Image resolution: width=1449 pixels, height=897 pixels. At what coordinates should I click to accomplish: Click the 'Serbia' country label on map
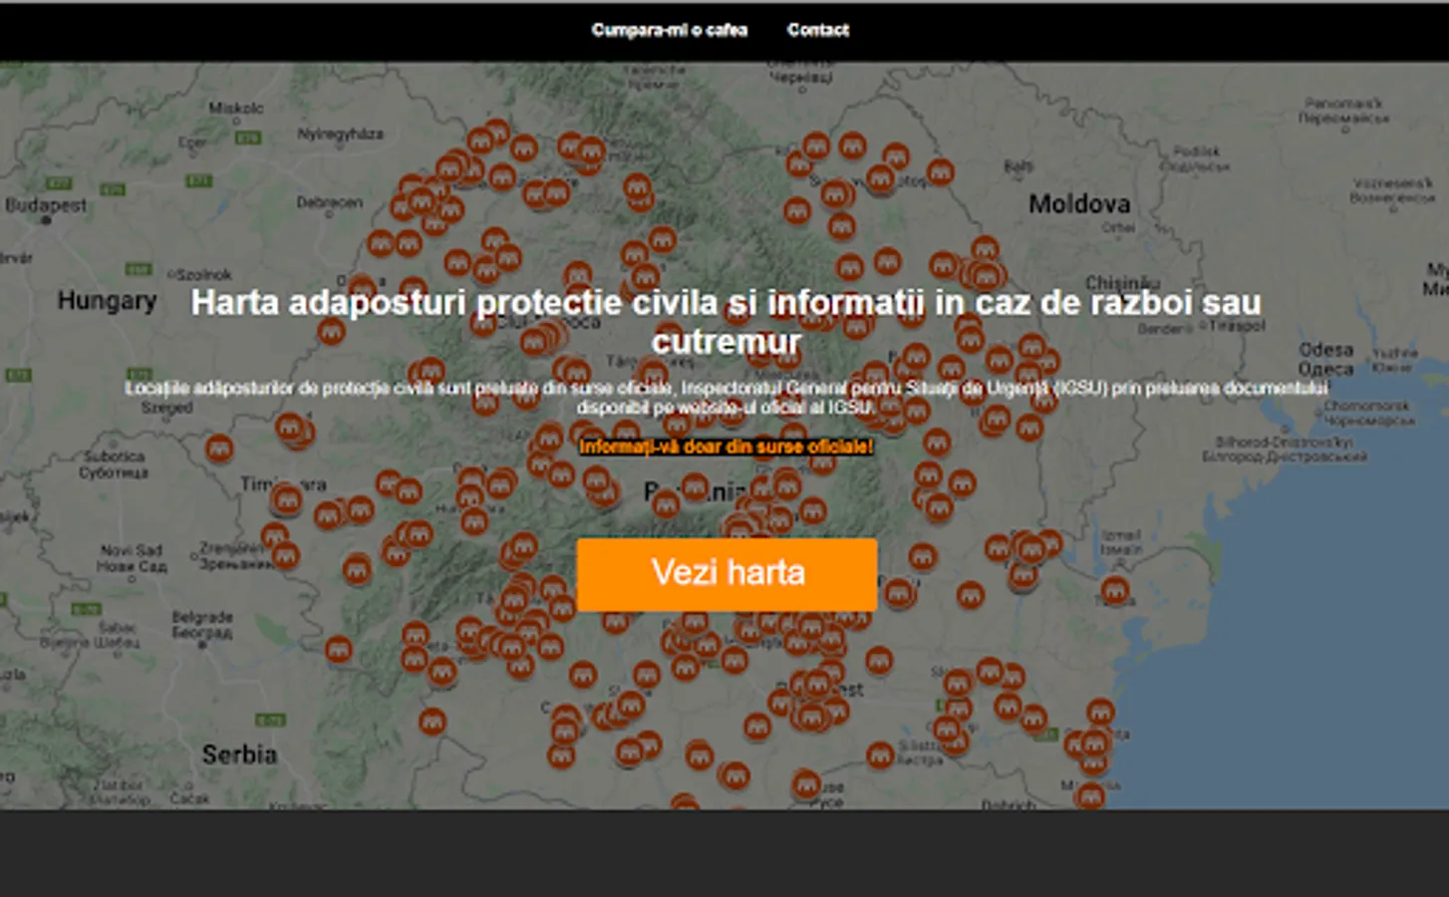coord(239,754)
